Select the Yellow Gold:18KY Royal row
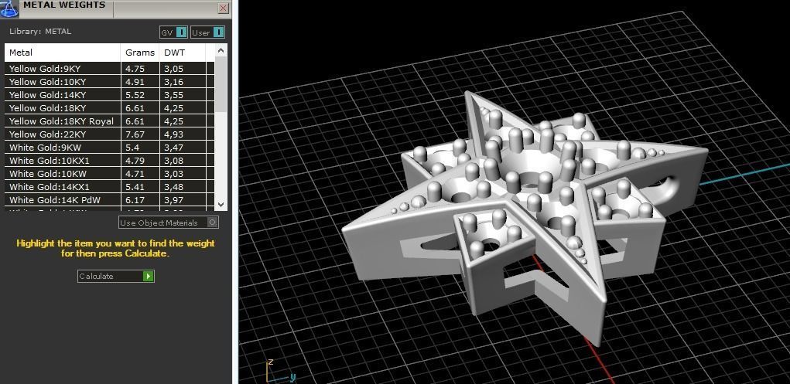 [x=109, y=121]
